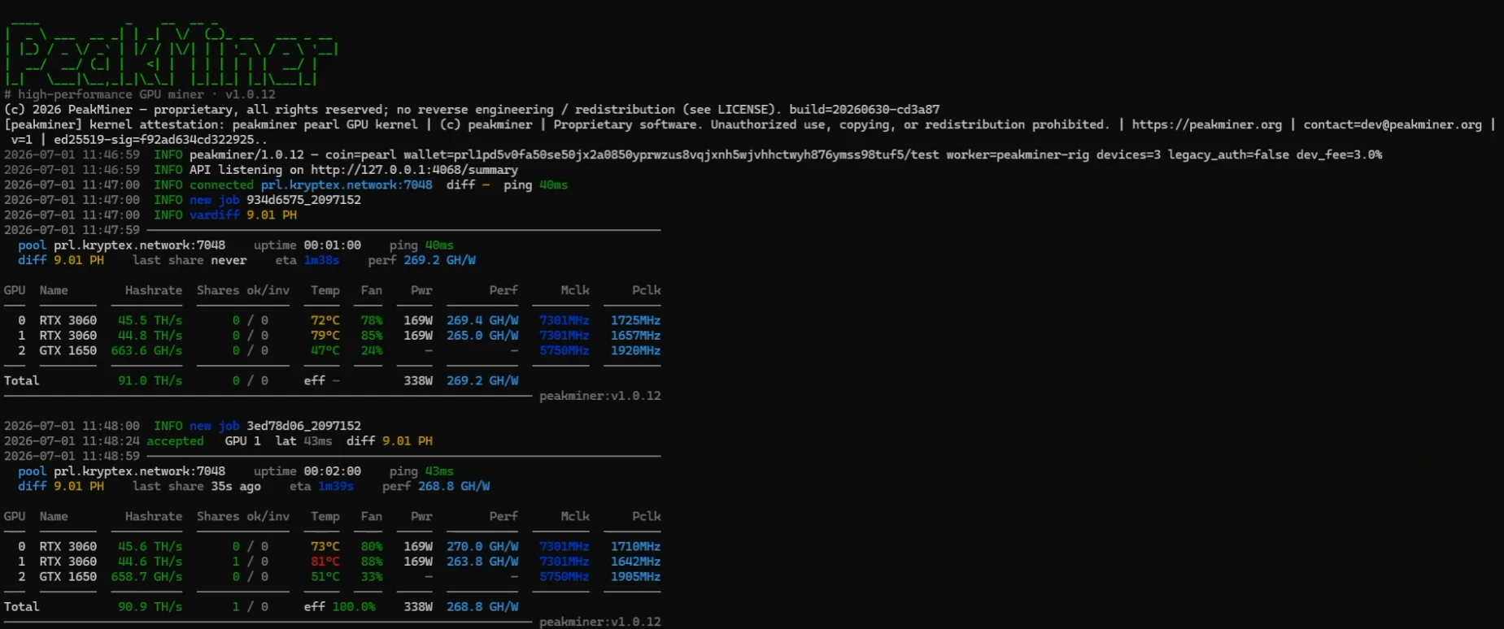The width and height of the screenshot is (1504, 629).
Task: Click the green 'accepted' status text
Action: click(175, 441)
